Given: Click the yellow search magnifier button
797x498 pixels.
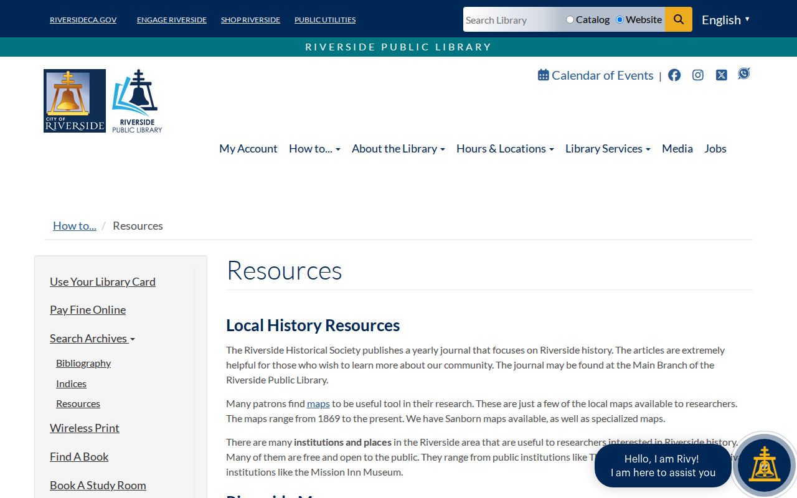Looking at the screenshot, I should 679,19.
